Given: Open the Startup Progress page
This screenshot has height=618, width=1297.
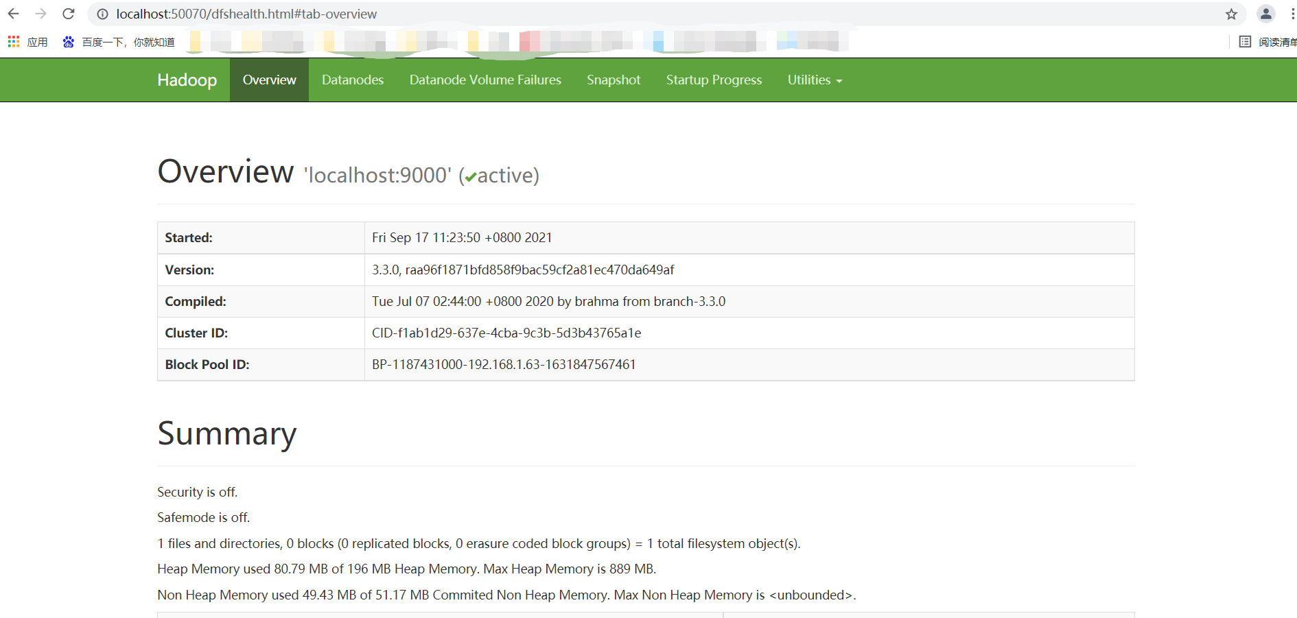Looking at the screenshot, I should [714, 80].
